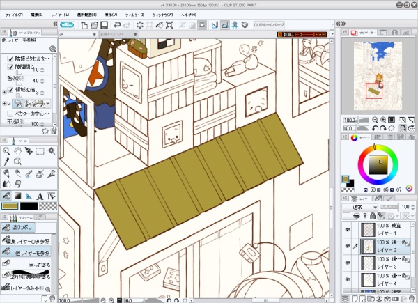Open tool property settings wrench icon
The height and width of the screenshot is (303, 418).
tap(53, 130)
